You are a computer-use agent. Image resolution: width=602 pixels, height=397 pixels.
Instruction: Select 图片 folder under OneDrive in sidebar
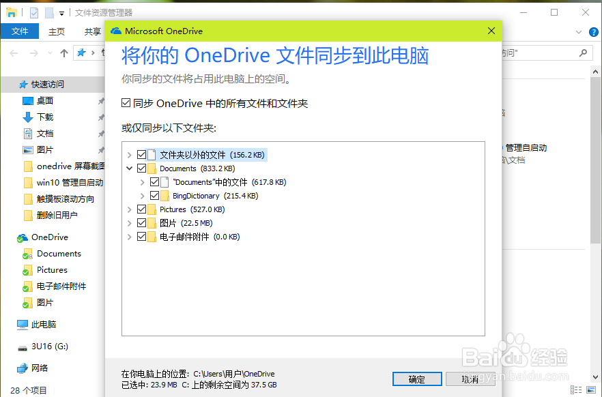click(x=45, y=303)
